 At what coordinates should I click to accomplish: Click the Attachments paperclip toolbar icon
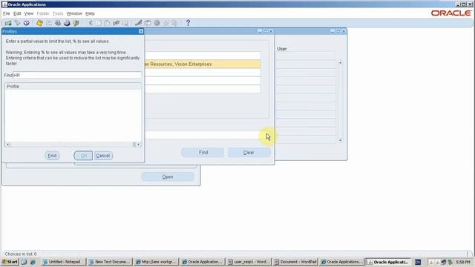click(x=166, y=23)
